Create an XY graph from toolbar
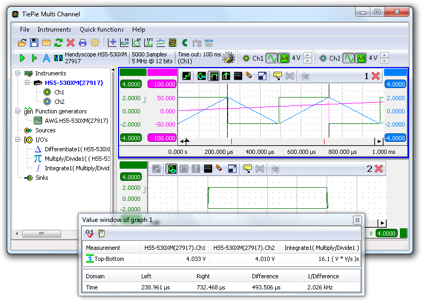 point(137,43)
